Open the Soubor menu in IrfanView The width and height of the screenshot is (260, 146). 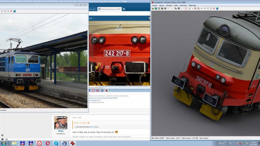point(155,5)
